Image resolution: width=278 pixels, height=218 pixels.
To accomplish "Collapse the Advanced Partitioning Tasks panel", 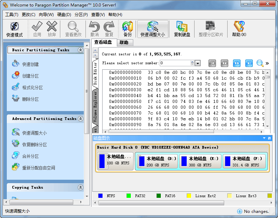I will [x=80, y=119].
